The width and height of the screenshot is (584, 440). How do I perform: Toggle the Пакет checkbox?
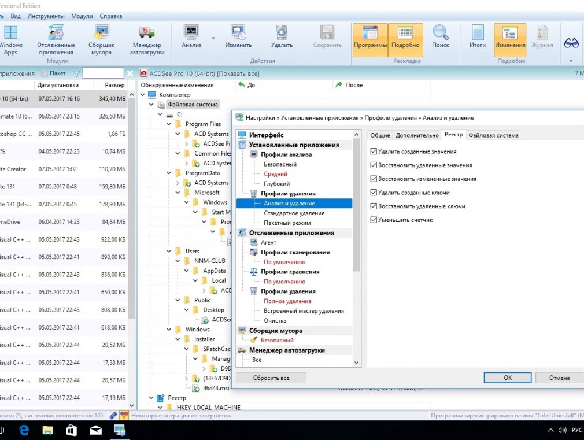(x=45, y=73)
